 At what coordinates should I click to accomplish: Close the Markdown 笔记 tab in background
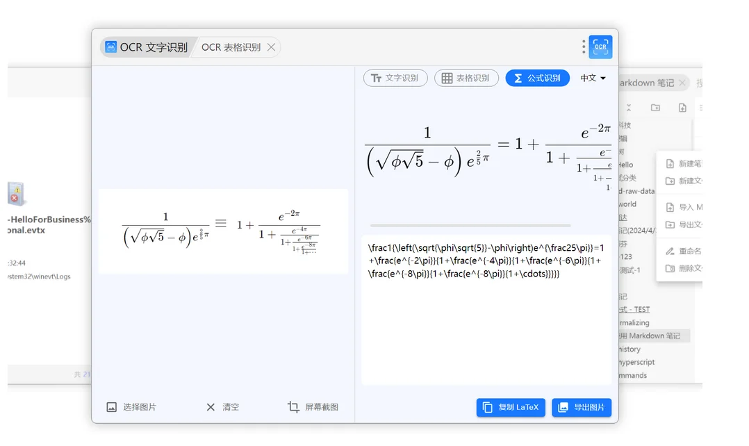682,83
